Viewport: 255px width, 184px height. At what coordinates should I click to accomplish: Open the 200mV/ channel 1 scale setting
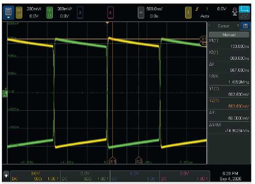(34, 9)
